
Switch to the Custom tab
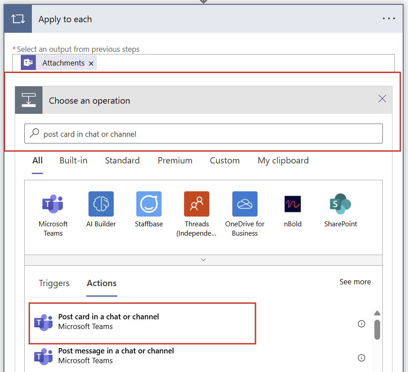coord(224,160)
